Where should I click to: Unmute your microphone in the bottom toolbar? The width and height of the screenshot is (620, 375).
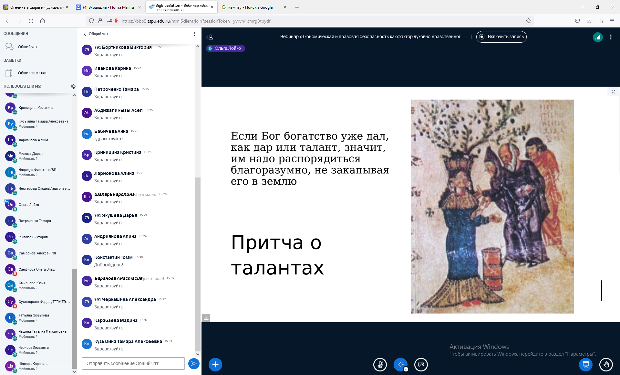point(380,365)
